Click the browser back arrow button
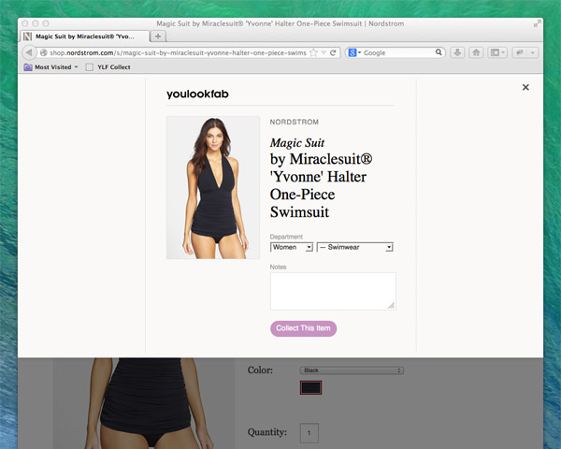The image size is (561, 449). [28, 52]
